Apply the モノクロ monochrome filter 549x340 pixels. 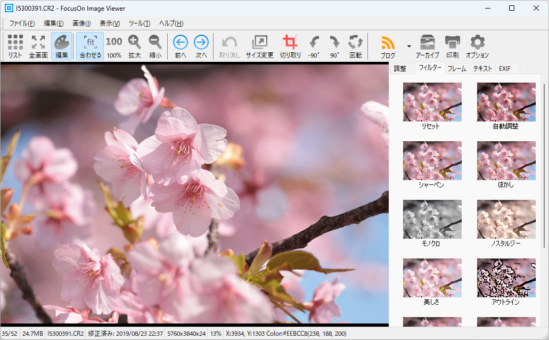(x=432, y=224)
